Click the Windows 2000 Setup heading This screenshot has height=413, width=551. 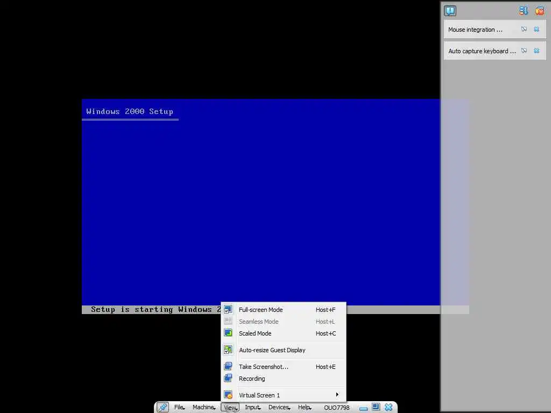click(x=130, y=111)
